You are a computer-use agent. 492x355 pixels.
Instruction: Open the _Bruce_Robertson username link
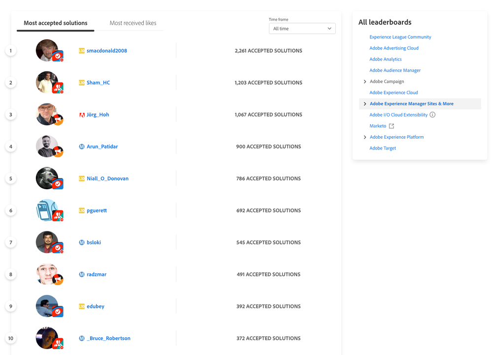pyautogui.click(x=108, y=338)
